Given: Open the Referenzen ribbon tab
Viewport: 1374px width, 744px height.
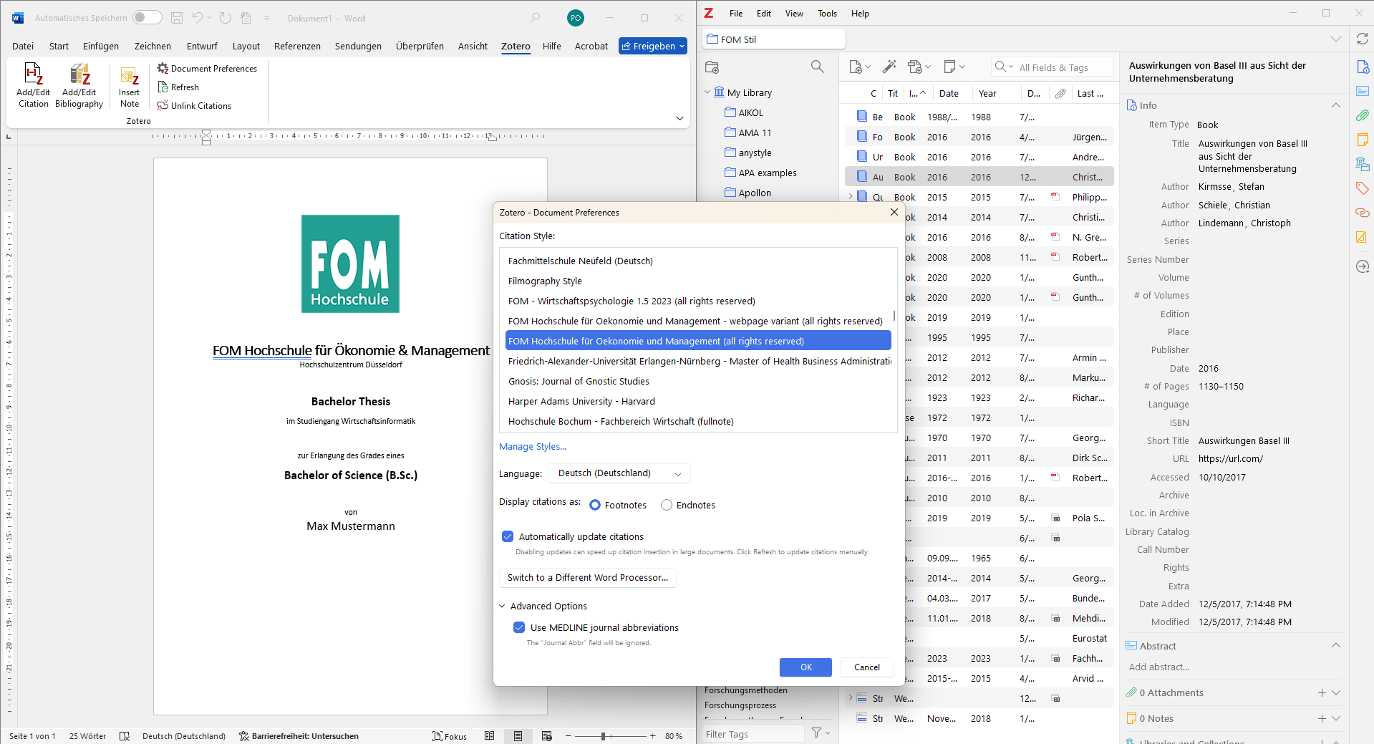Looking at the screenshot, I should 297,47.
